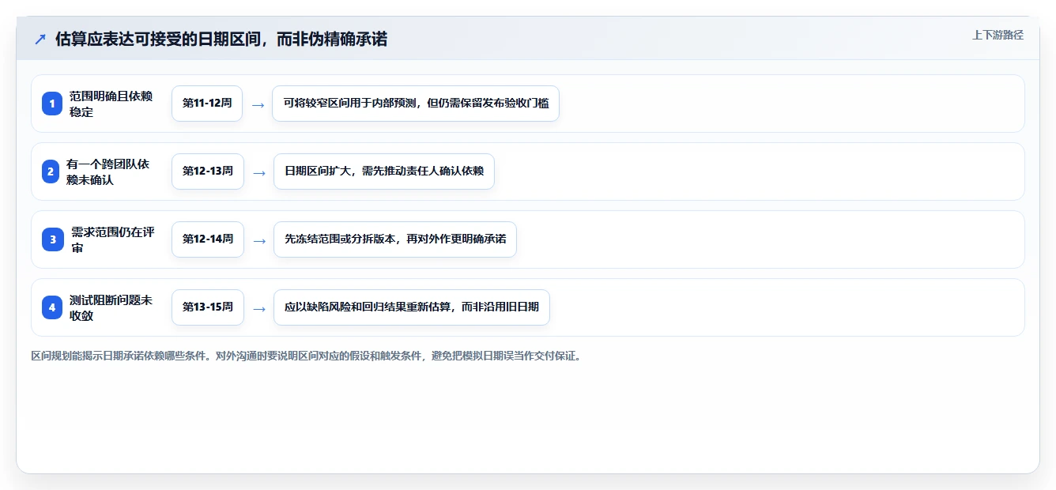
Task: Choose the 第13-15周 date chip
Action: pos(208,307)
